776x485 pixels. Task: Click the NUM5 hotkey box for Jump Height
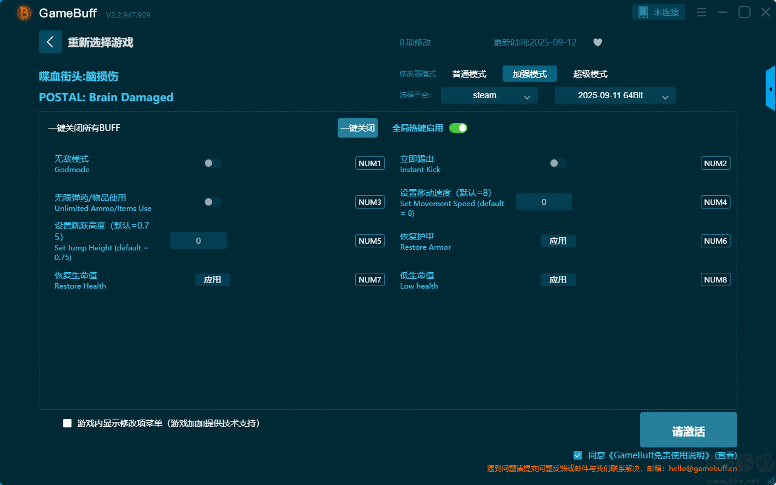370,241
